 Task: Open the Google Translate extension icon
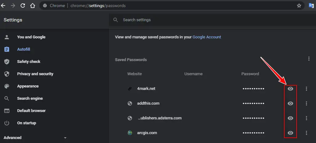311,6
